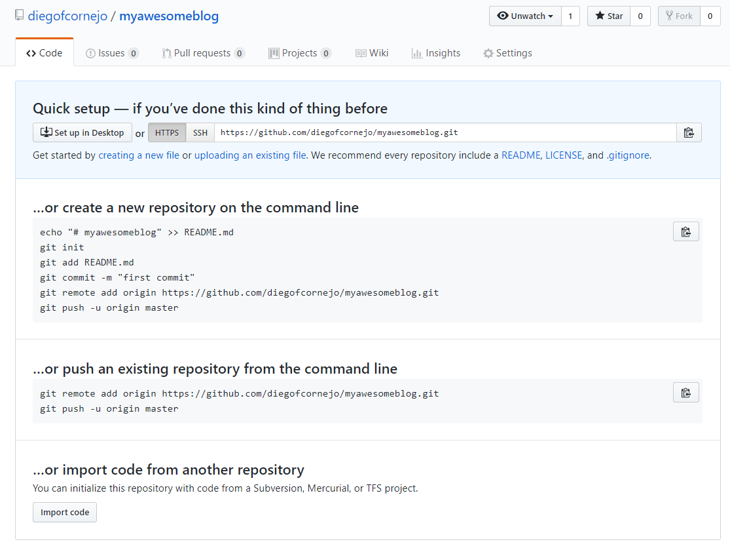Viewport: 730px width, 548px height.
Task: Star the myawesomeblog repository
Action: click(x=608, y=15)
